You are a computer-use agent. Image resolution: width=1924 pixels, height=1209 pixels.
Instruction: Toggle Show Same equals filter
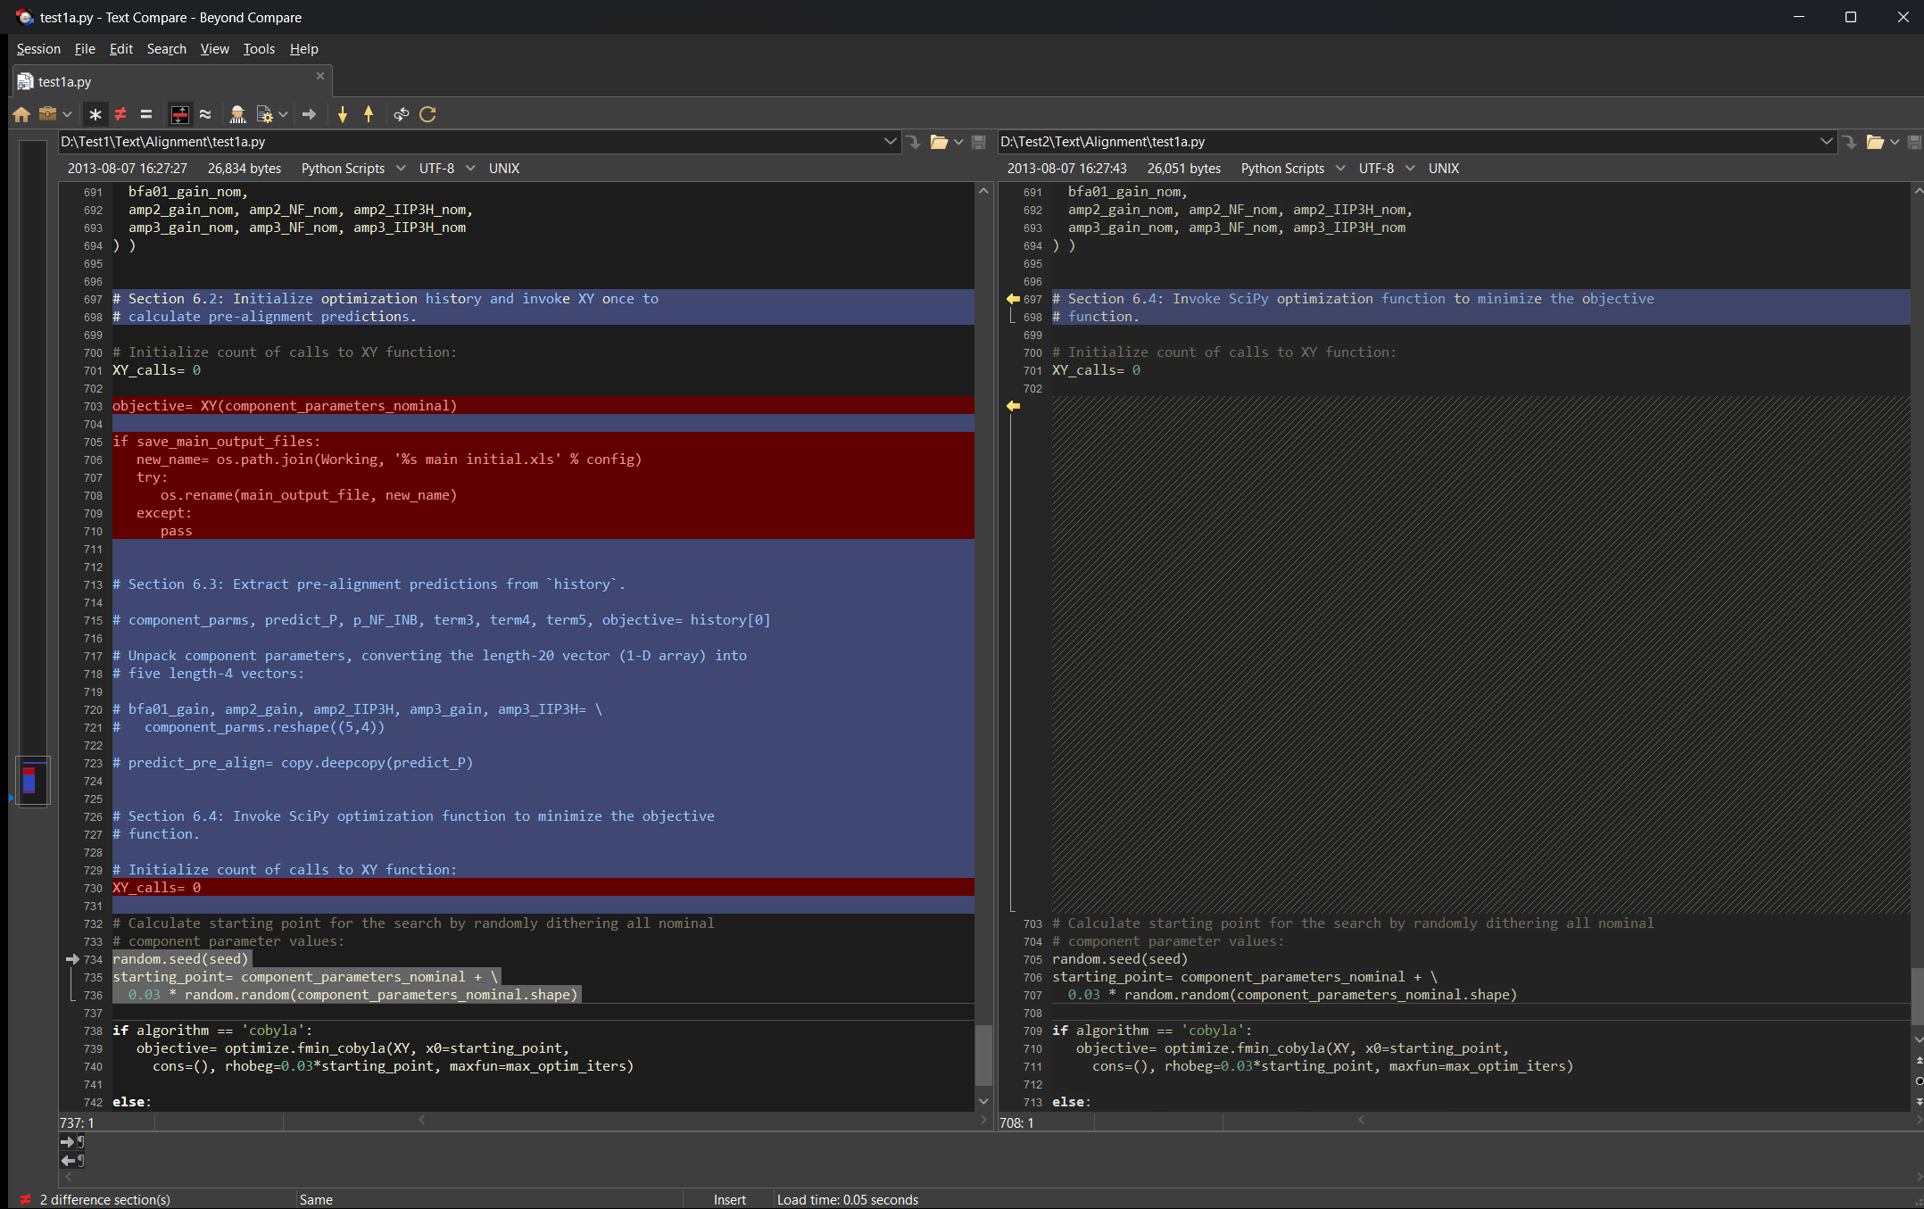pos(146,114)
